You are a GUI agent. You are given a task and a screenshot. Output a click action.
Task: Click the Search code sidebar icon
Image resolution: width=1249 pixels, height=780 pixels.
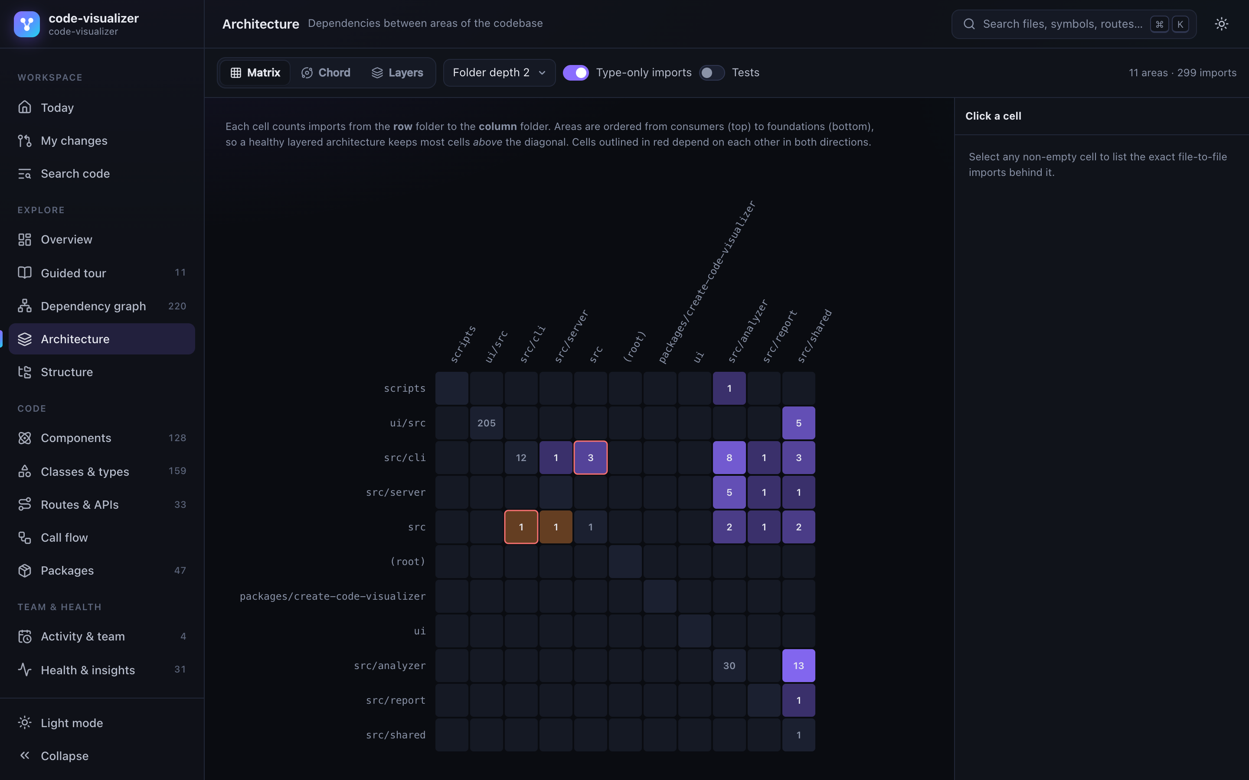click(25, 173)
